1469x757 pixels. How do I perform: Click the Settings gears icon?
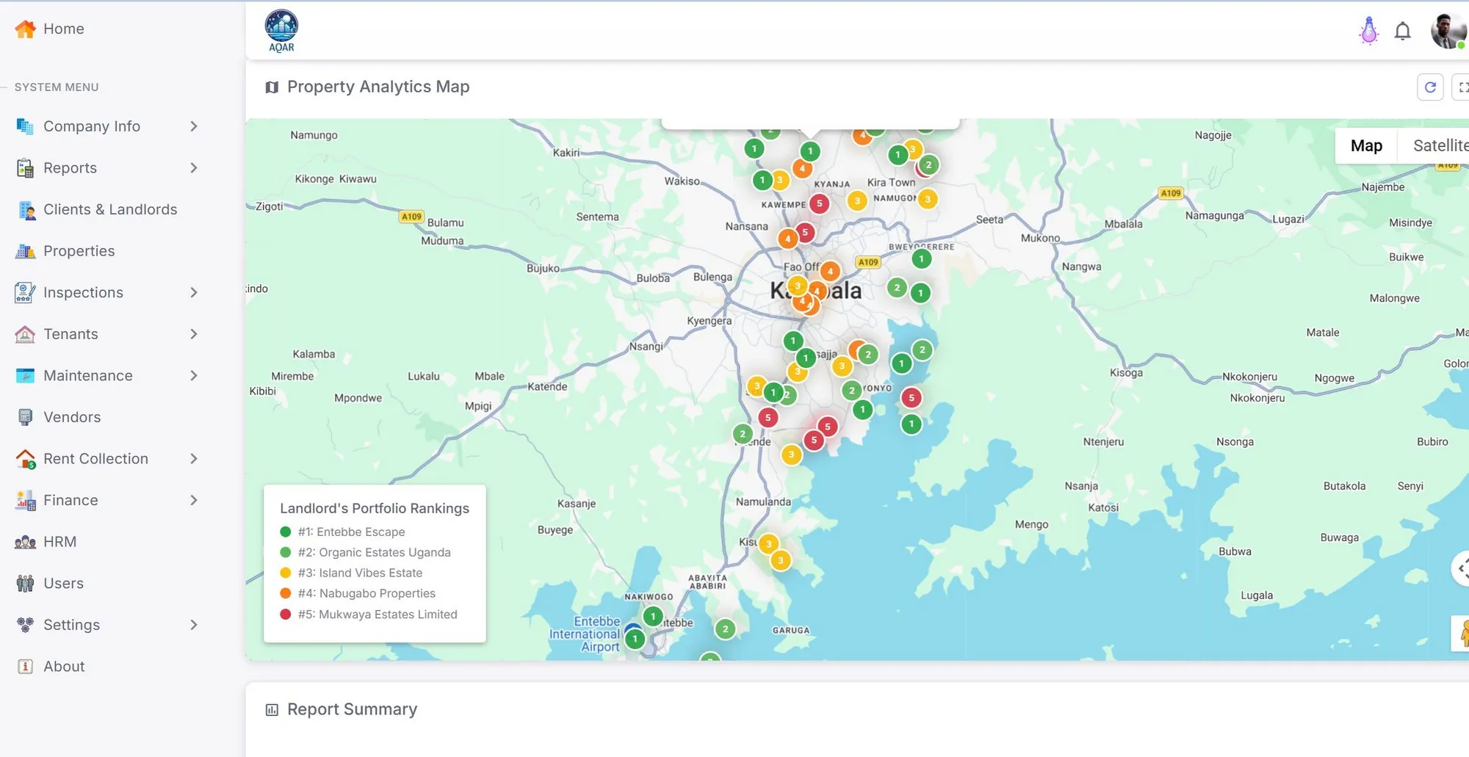[x=25, y=625]
